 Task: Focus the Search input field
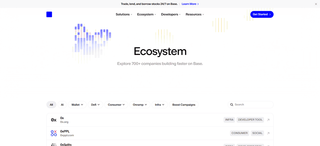pyautogui.click(x=251, y=105)
